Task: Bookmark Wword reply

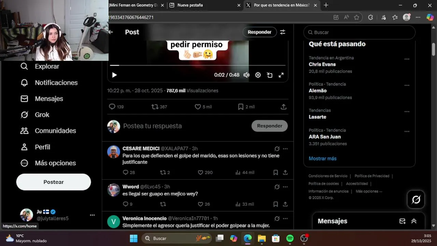Action: click(x=276, y=204)
